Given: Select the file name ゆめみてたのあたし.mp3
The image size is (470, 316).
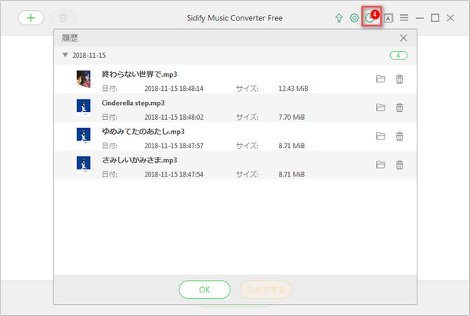Looking at the screenshot, I should coord(143,132).
